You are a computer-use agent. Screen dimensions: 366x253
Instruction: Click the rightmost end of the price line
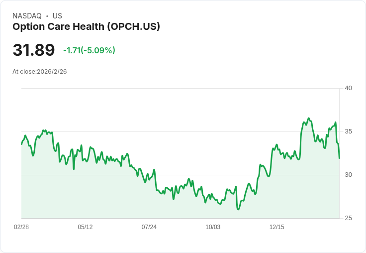(339, 158)
